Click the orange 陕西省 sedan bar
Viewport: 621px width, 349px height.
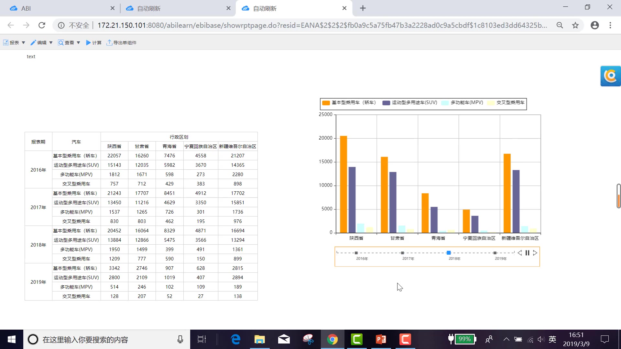(x=343, y=184)
